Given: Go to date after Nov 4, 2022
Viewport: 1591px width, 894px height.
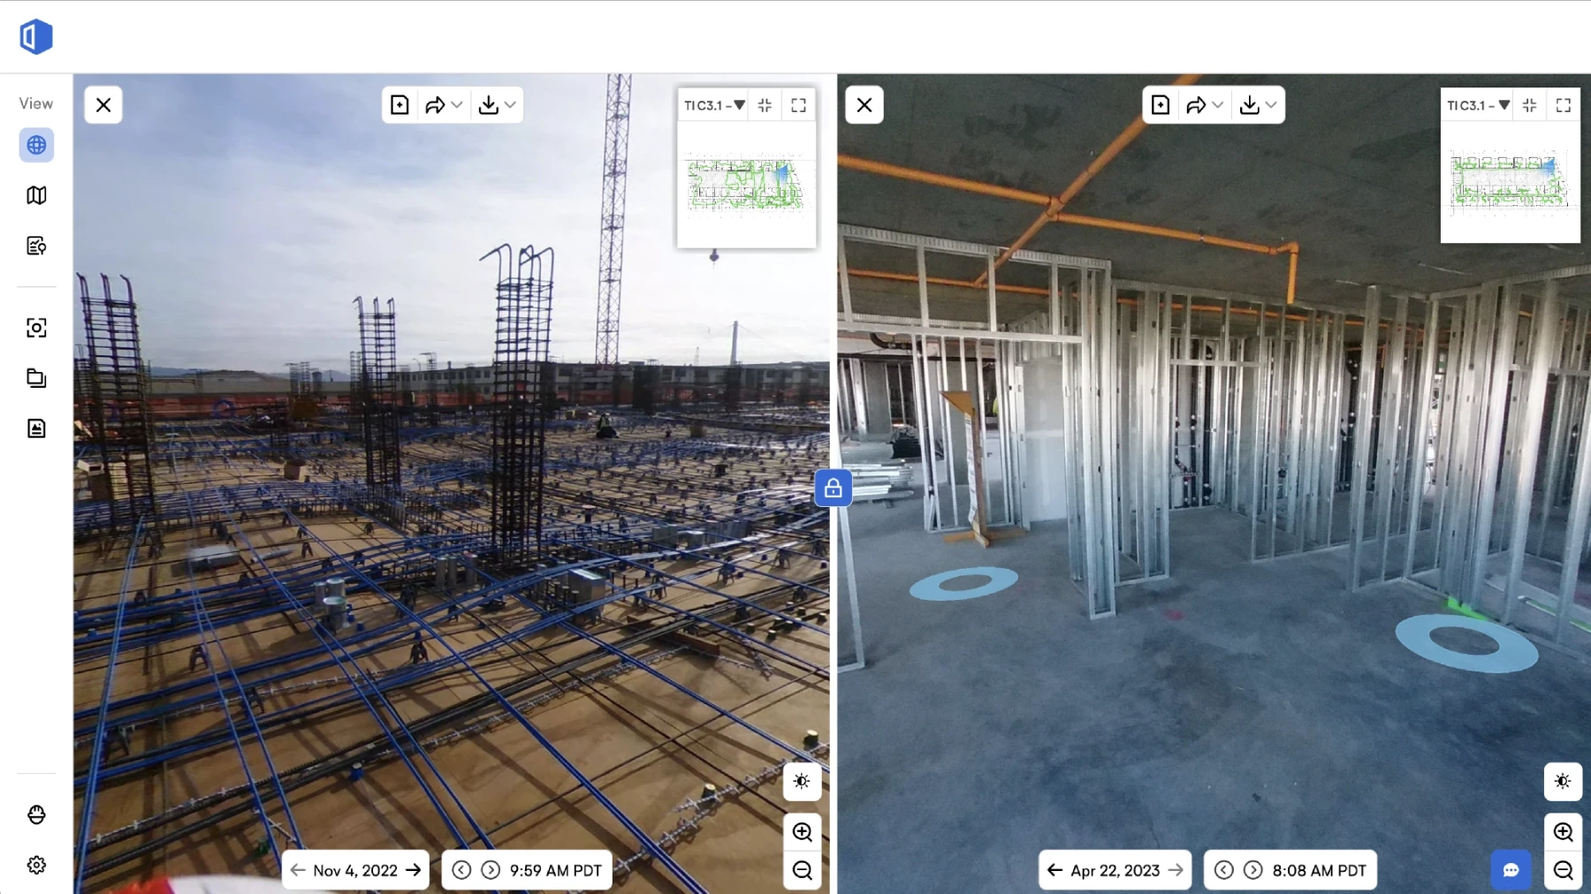Looking at the screenshot, I should [x=413, y=870].
